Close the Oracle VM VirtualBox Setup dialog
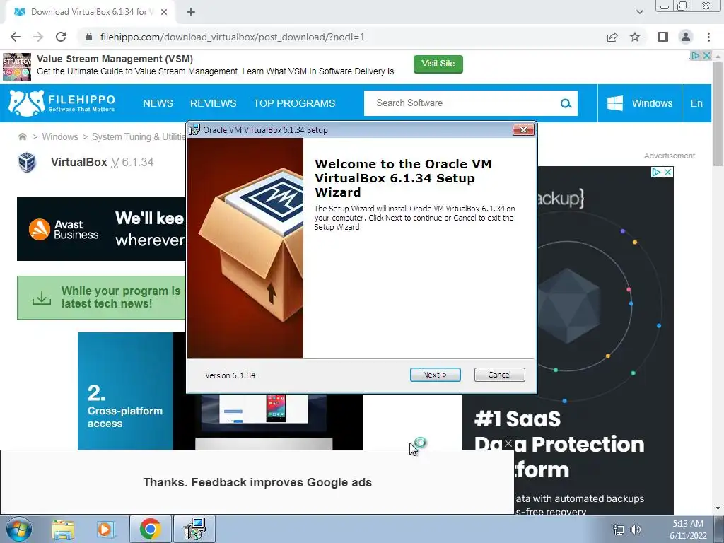The width and height of the screenshot is (724, 543). [x=523, y=130]
